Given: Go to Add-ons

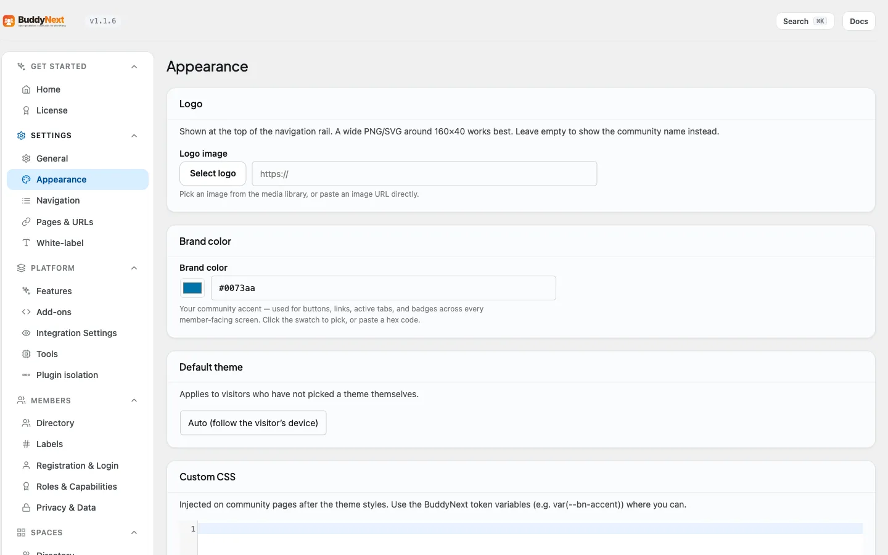Looking at the screenshot, I should (x=78, y=312).
